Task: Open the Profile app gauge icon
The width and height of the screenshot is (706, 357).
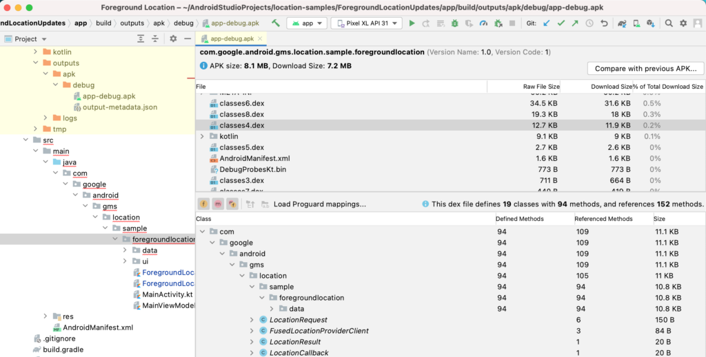Action: point(483,23)
